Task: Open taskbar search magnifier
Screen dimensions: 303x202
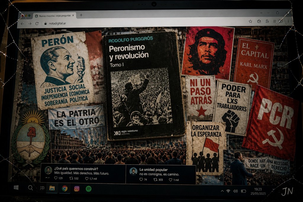Action: click(x=30, y=188)
